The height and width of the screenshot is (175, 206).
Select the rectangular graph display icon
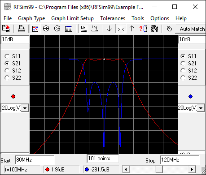35,29
